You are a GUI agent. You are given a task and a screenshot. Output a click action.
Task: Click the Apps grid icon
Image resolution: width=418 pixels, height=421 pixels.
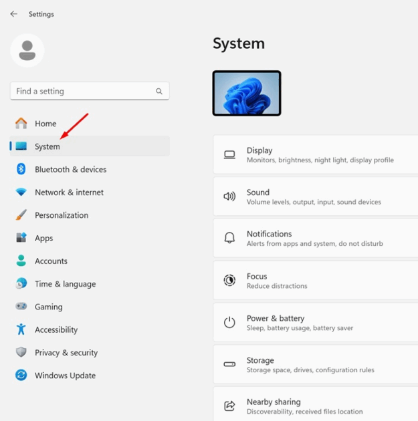tap(21, 238)
